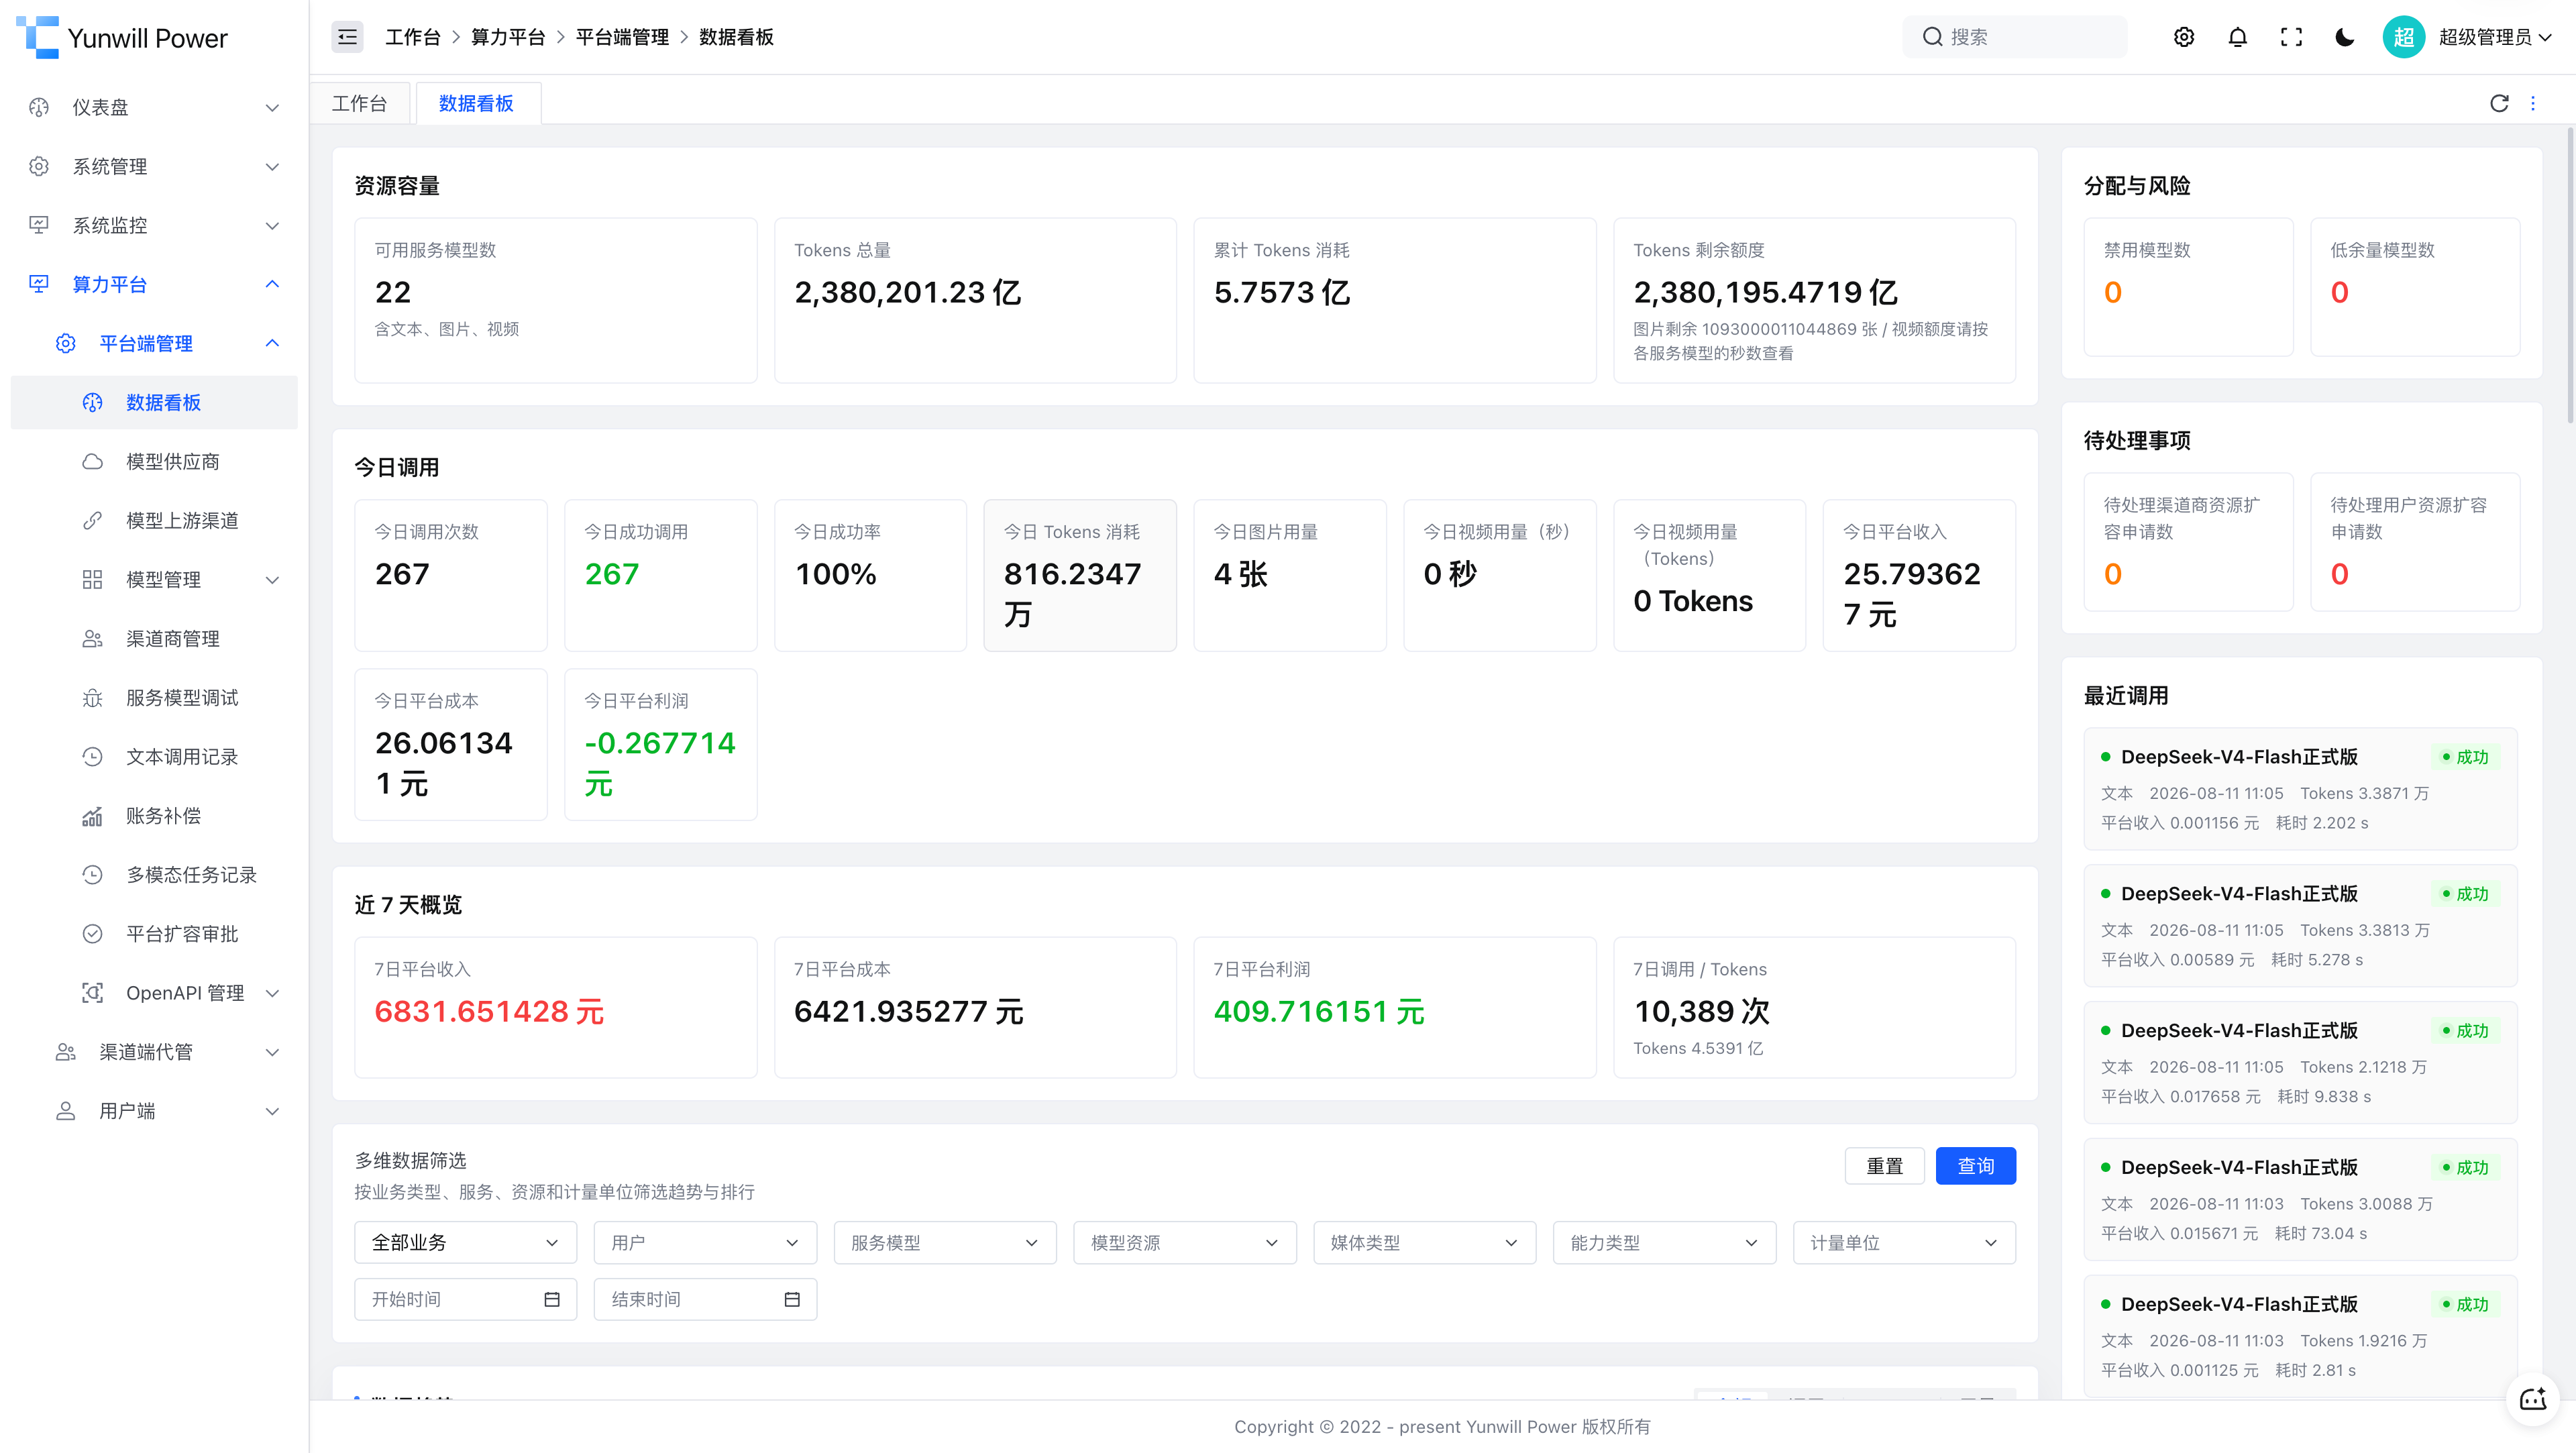Expand the 系统监控 sidebar menu

click(x=154, y=225)
